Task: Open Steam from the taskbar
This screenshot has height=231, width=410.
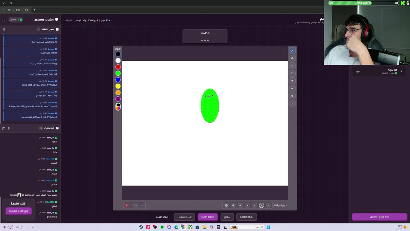Action: (141, 227)
